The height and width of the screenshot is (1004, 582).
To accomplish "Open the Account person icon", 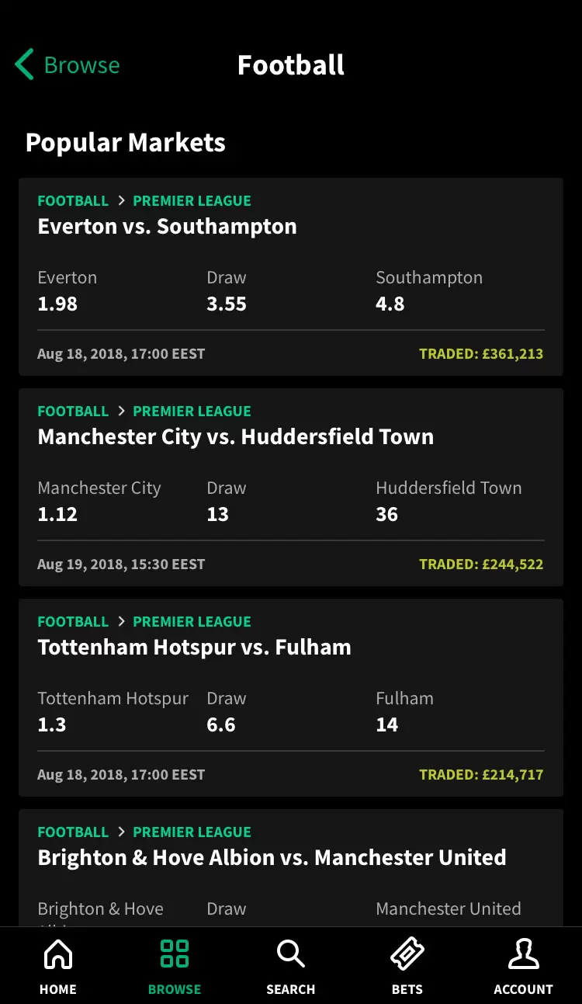I will pyautogui.click(x=524, y=954).
